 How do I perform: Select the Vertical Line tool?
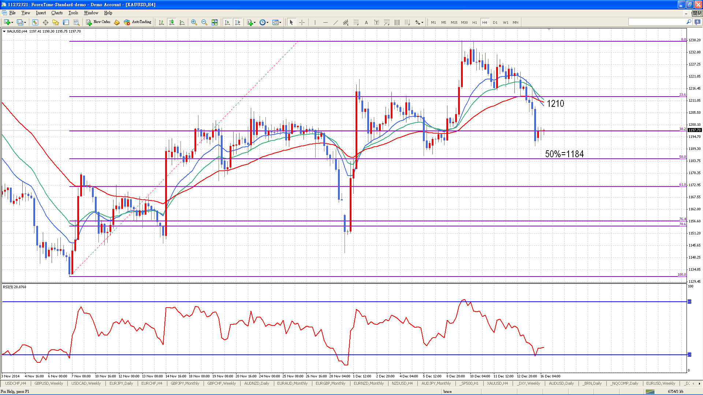coord(315,22)
